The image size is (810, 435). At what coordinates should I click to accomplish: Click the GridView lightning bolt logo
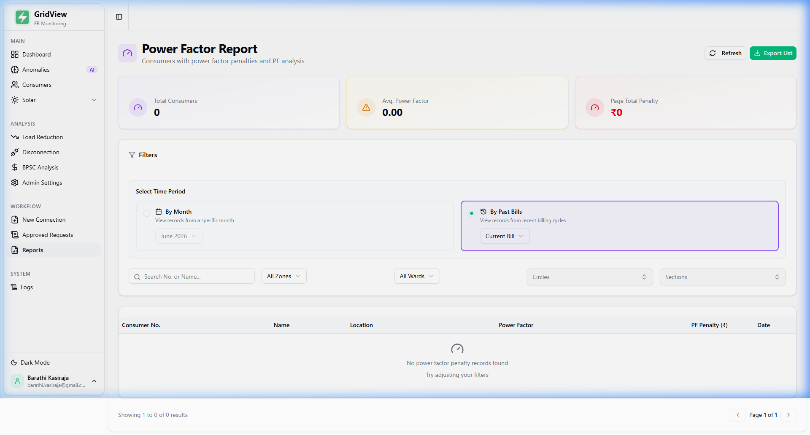[22, 17]
